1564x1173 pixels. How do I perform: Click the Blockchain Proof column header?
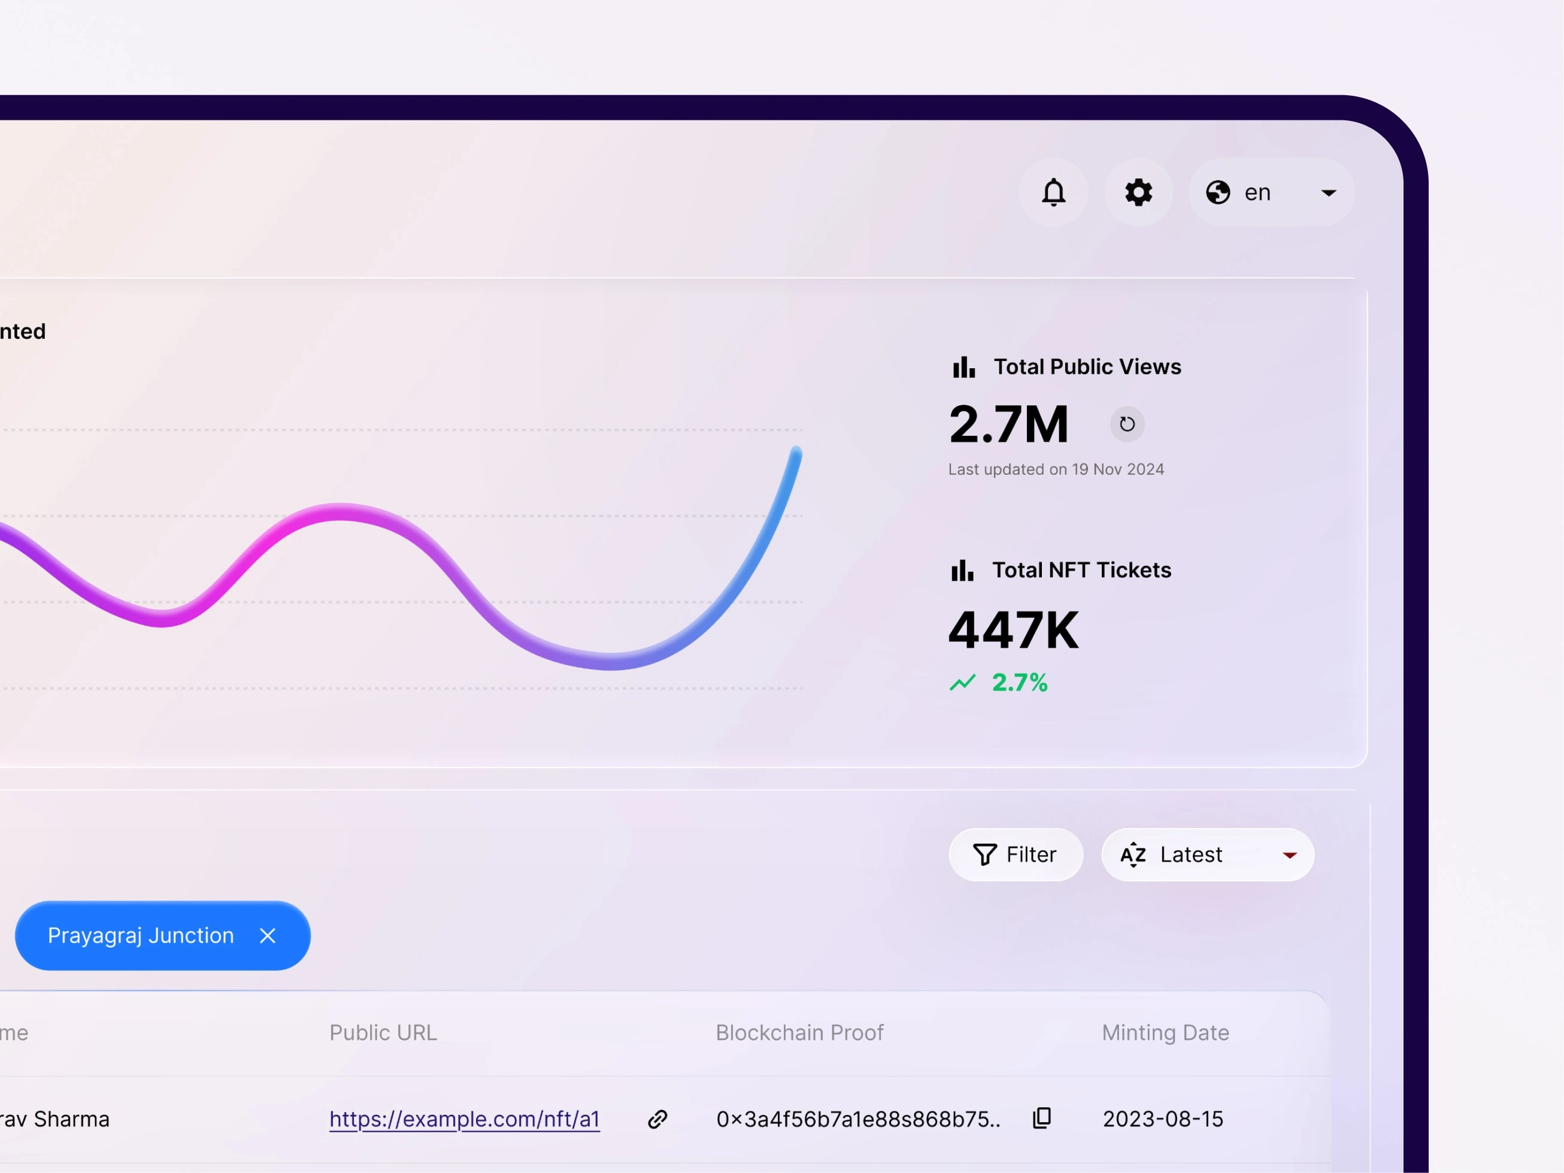799,1033
